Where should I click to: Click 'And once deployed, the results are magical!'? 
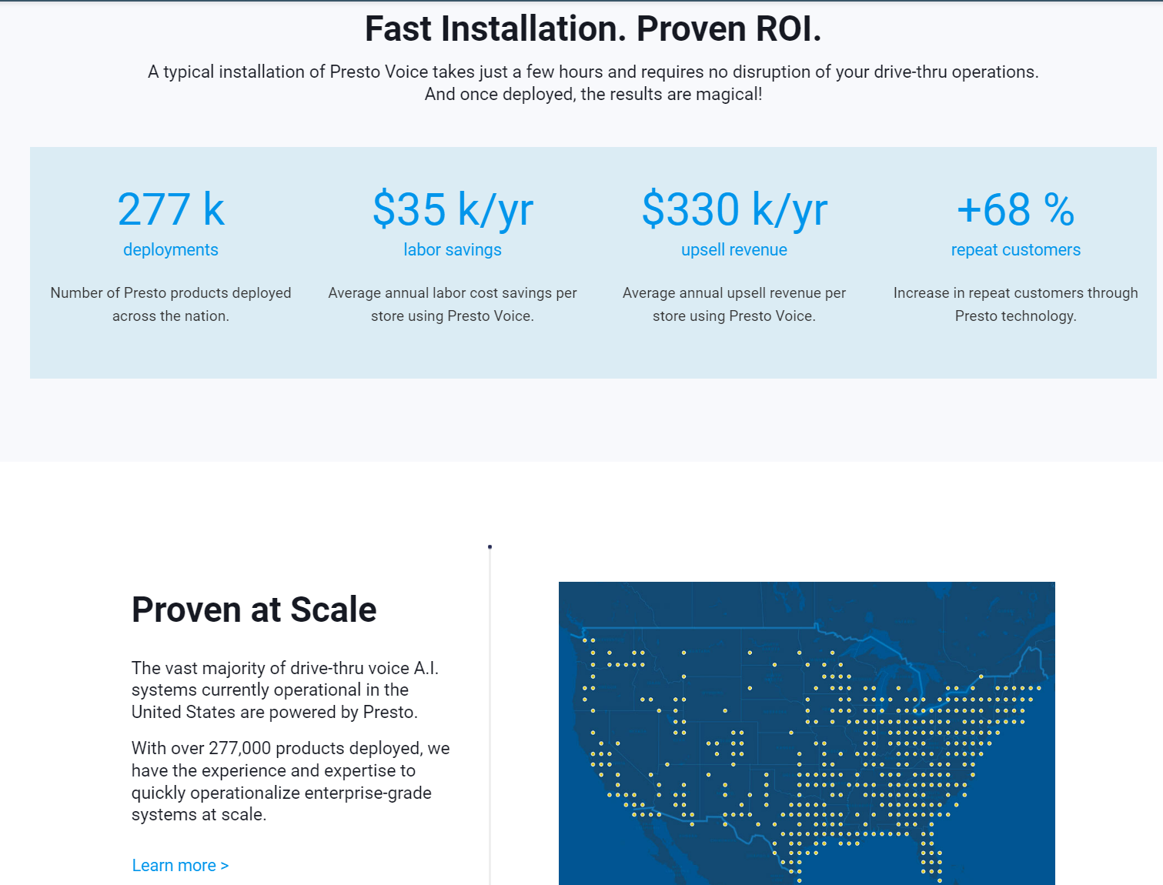593,94
